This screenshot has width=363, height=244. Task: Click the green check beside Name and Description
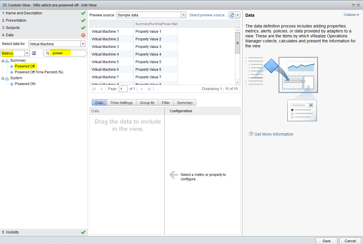[83, 13]
